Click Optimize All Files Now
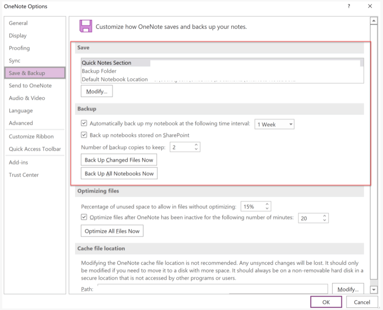The image size is (383, 310). (x=112, y=231)
